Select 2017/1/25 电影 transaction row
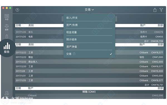The image size is (167, 105). point(89,37)
